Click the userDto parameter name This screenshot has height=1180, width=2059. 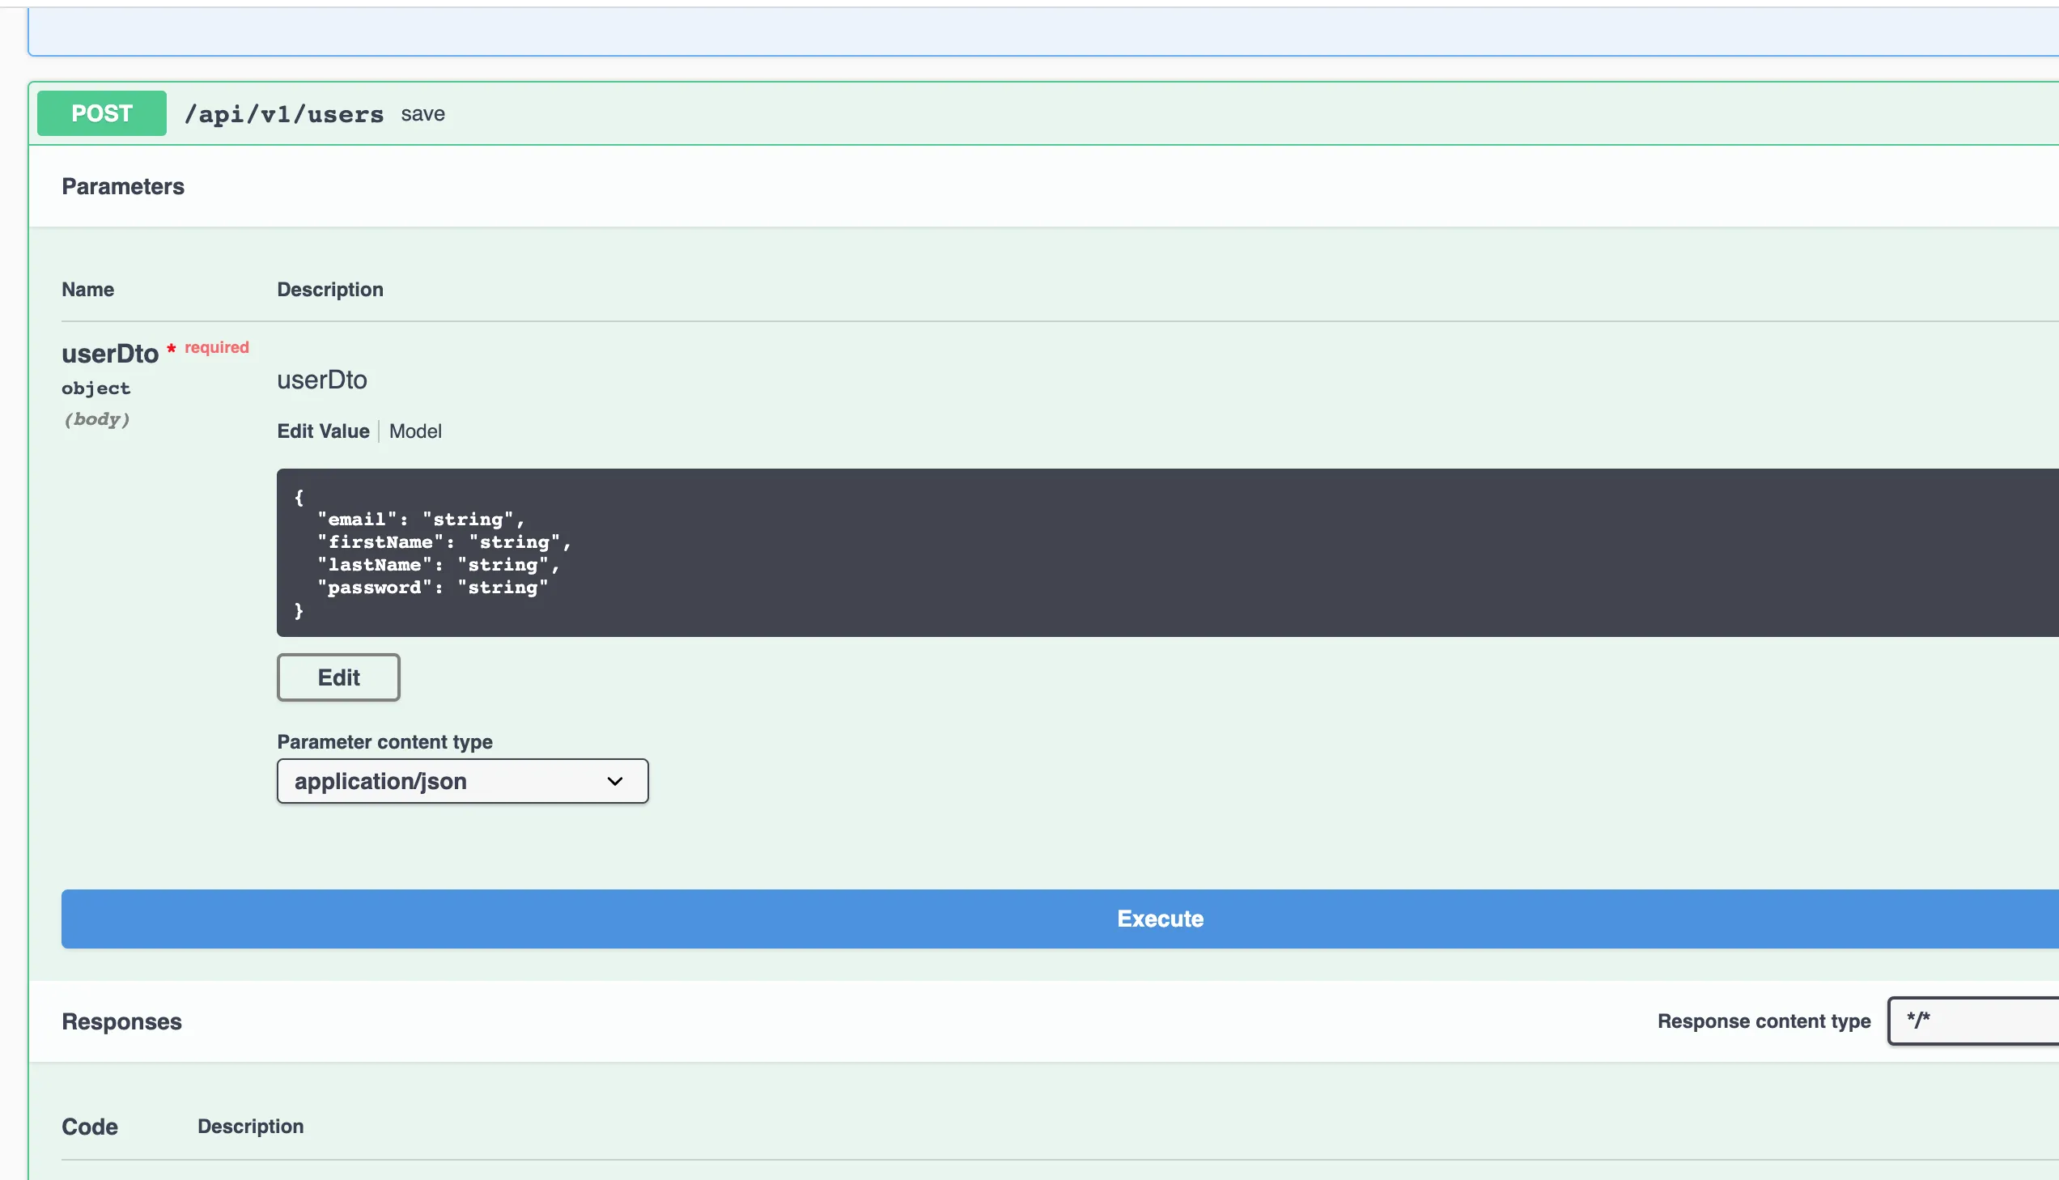[109, 354]
